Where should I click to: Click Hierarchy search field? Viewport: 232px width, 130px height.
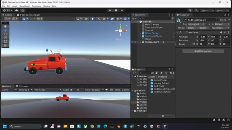click(154, 18)
